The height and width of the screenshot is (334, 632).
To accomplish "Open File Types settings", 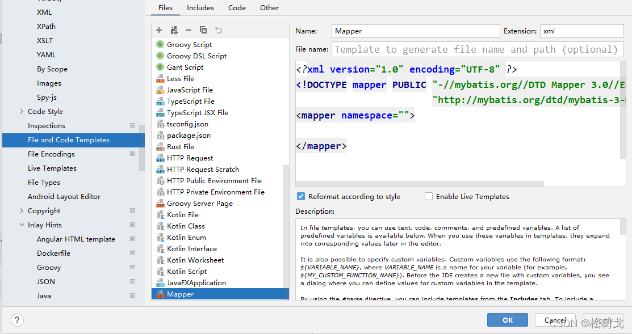I will (x=44, y=182).
